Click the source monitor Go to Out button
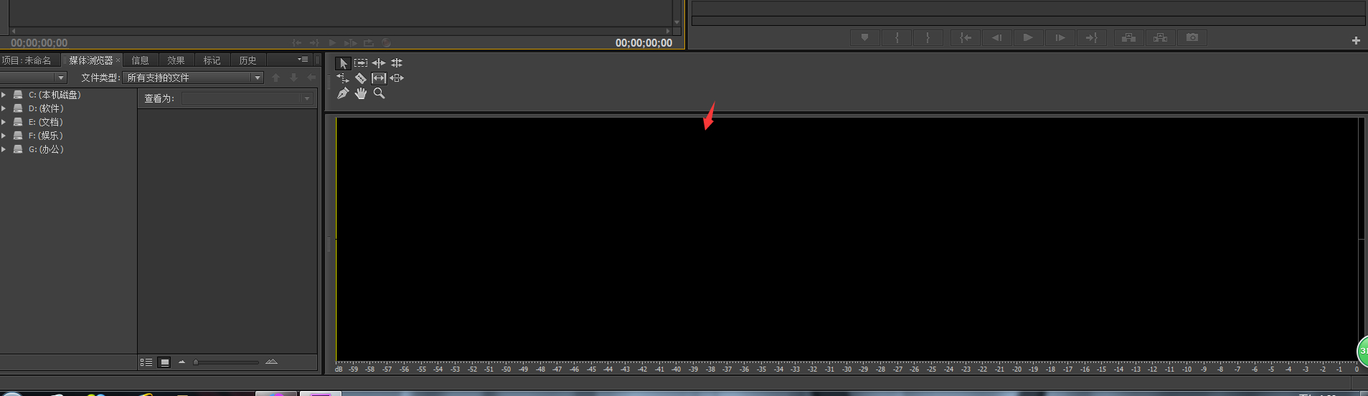Image resolution: width=1368 pixels, height=396 pixels. tap(314, 43)
